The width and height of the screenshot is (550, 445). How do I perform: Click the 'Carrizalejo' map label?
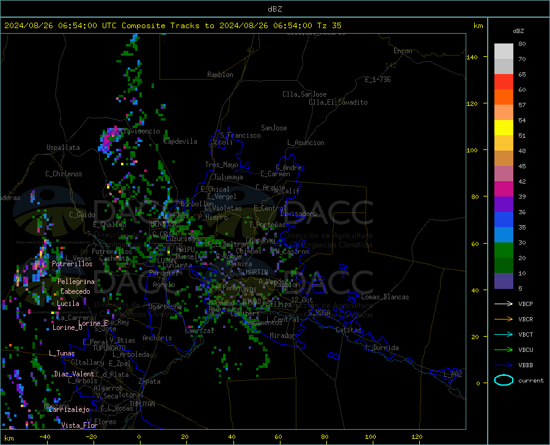click(69, 409)
